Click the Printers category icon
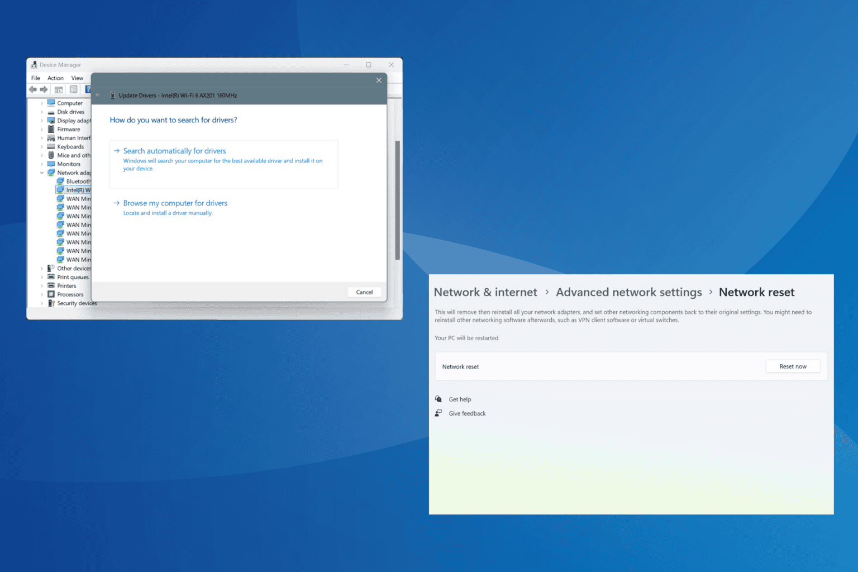This screenshot has height=572, width=858. pyautogui.click(x=51, y=285)
